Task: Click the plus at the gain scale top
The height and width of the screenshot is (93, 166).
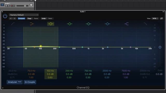Action: click(x=155, y=25)
